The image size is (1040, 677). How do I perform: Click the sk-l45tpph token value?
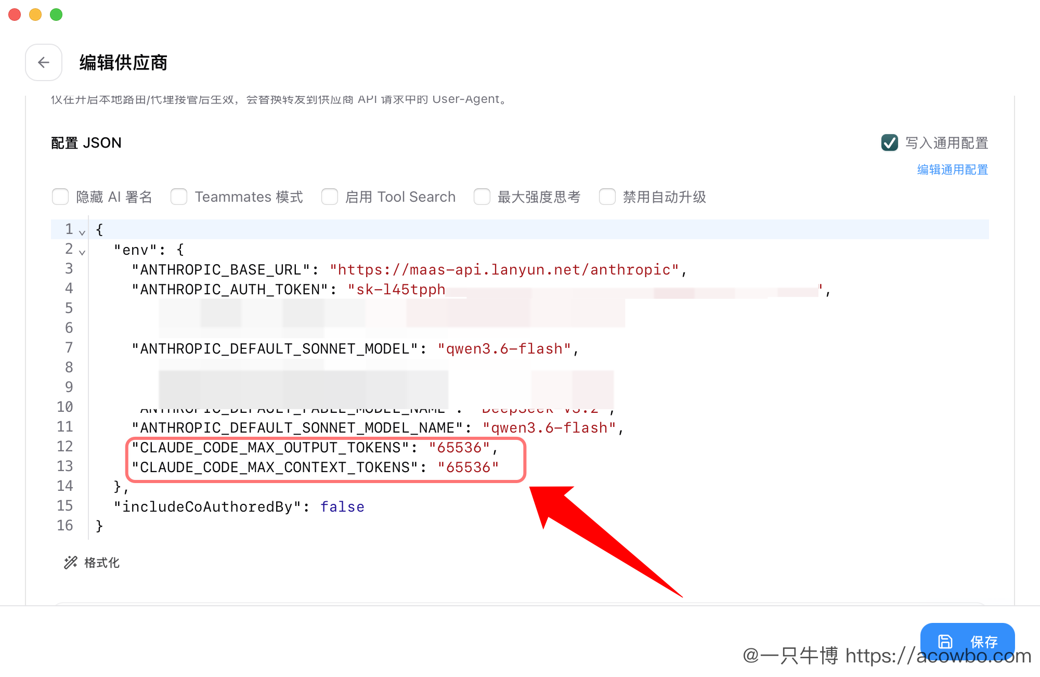point(397,289)
